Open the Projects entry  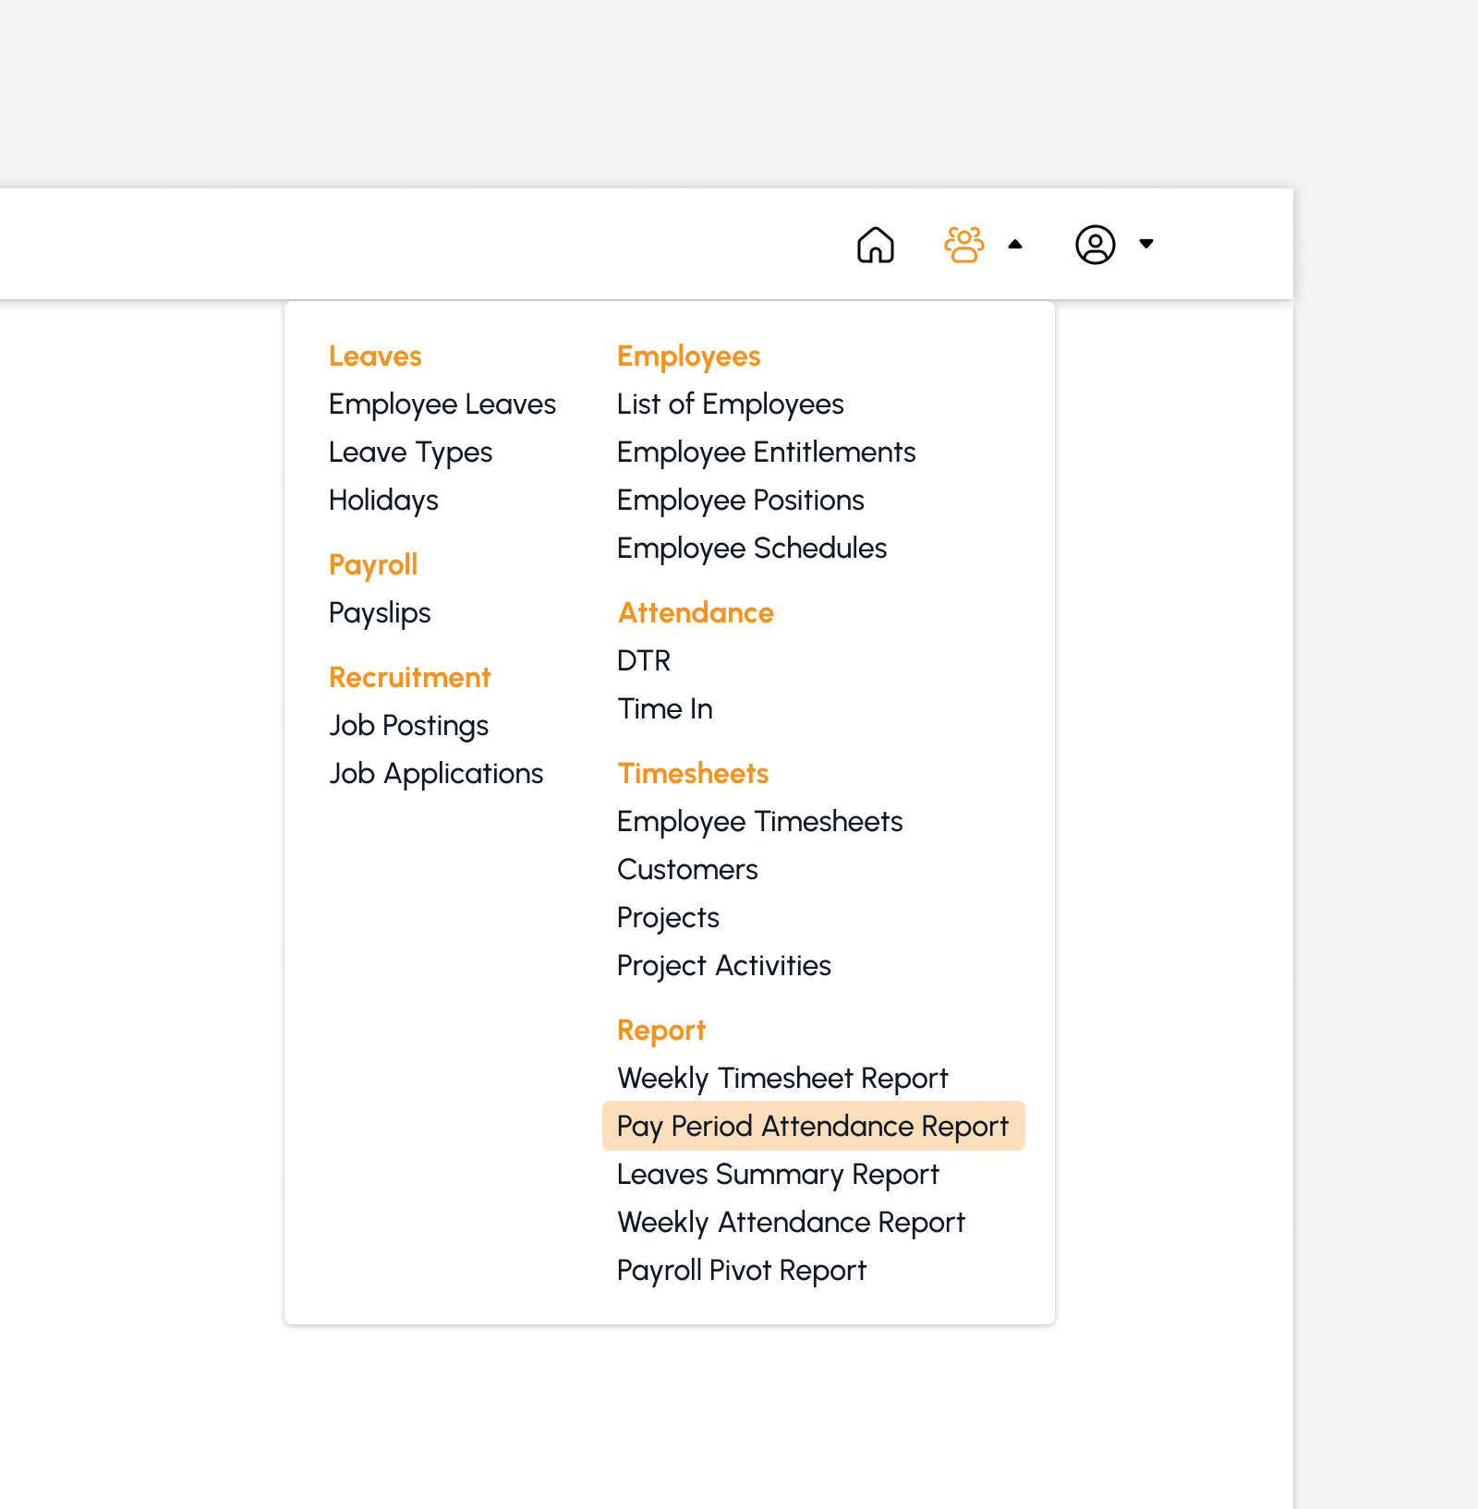pyautogui.click(x=668, y=918)
